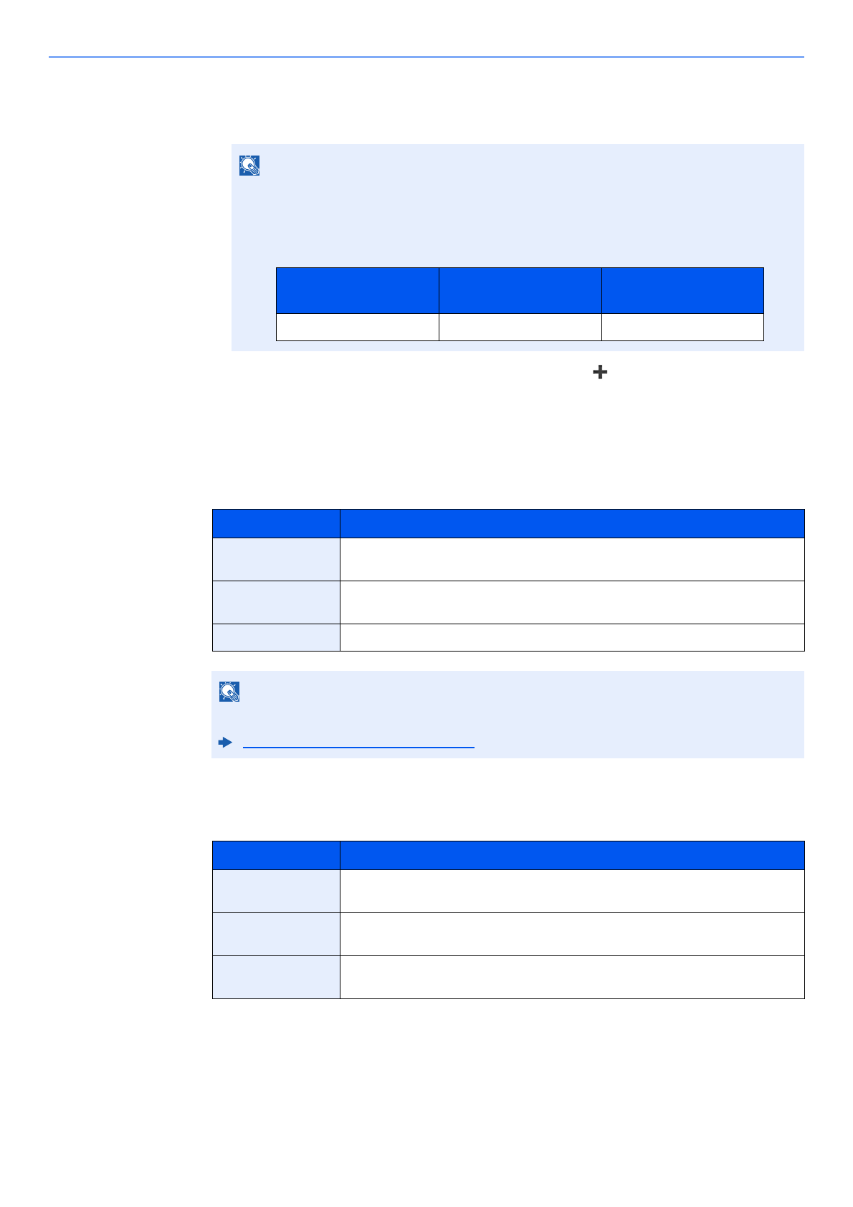Select the narrow header cell of the bottom table
The height and width of the screenshot is (1207, 853).
(x=276, y=855)
